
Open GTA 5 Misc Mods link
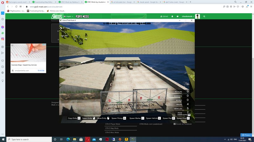[112, 132]
